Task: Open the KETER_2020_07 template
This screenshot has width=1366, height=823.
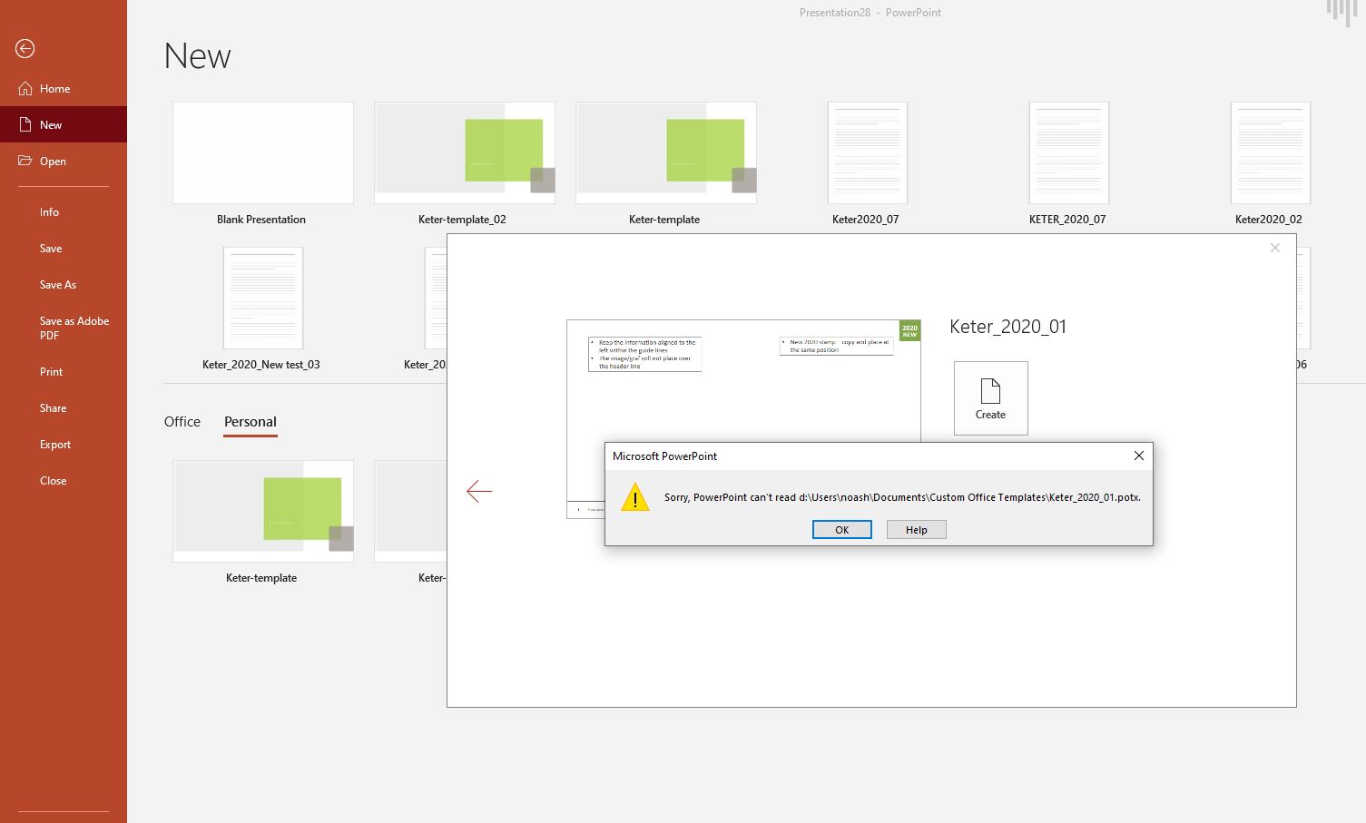Action: click(x=1069, y=152)
